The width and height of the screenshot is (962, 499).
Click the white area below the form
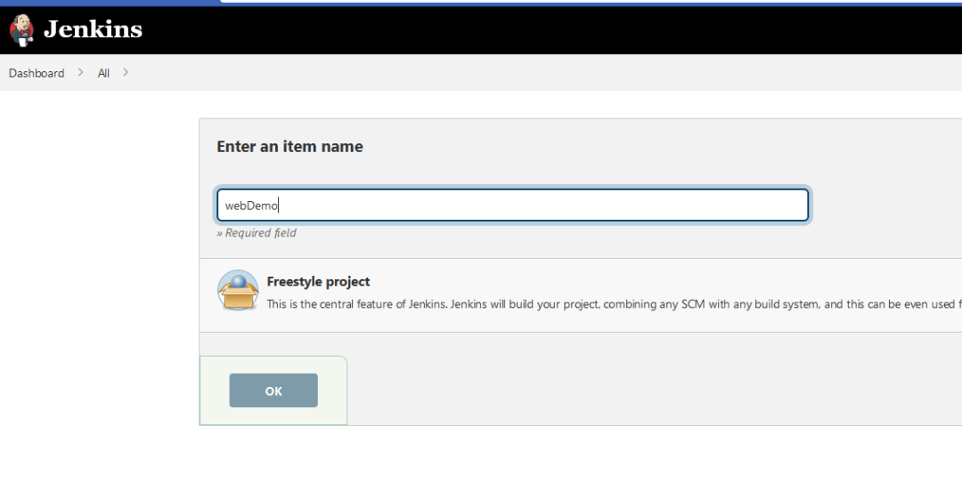481,463
